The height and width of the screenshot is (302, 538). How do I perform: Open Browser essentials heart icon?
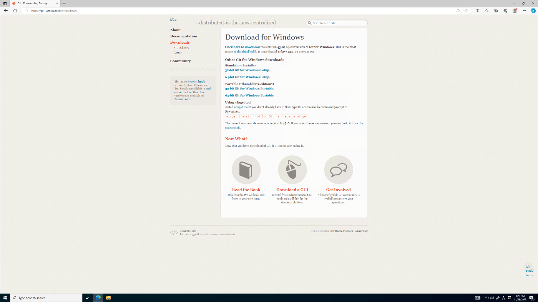(505, 11)
